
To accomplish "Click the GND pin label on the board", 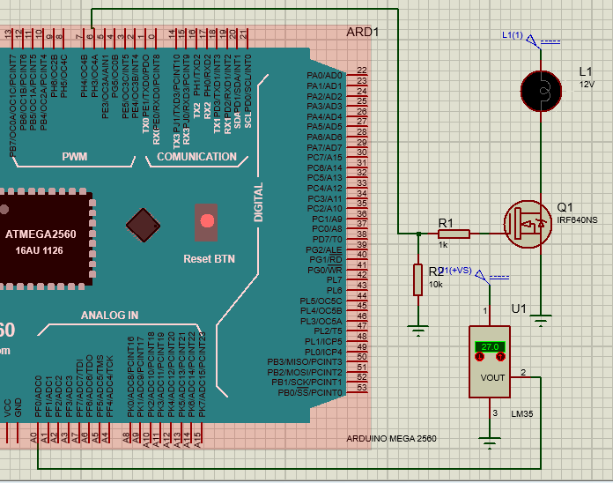I will click(x=18, y=408).
